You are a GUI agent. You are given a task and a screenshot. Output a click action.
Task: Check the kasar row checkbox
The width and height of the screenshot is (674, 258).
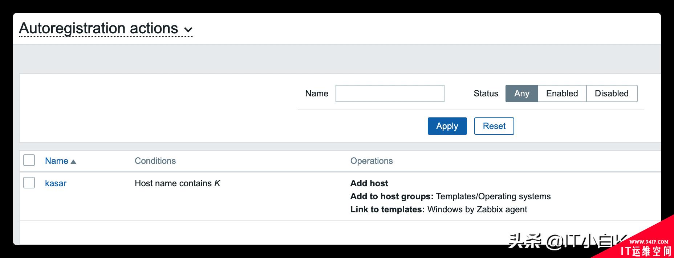(29, 183)
